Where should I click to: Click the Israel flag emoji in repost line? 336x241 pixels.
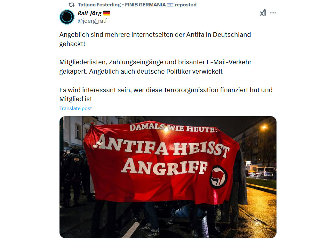coord(170,5)
